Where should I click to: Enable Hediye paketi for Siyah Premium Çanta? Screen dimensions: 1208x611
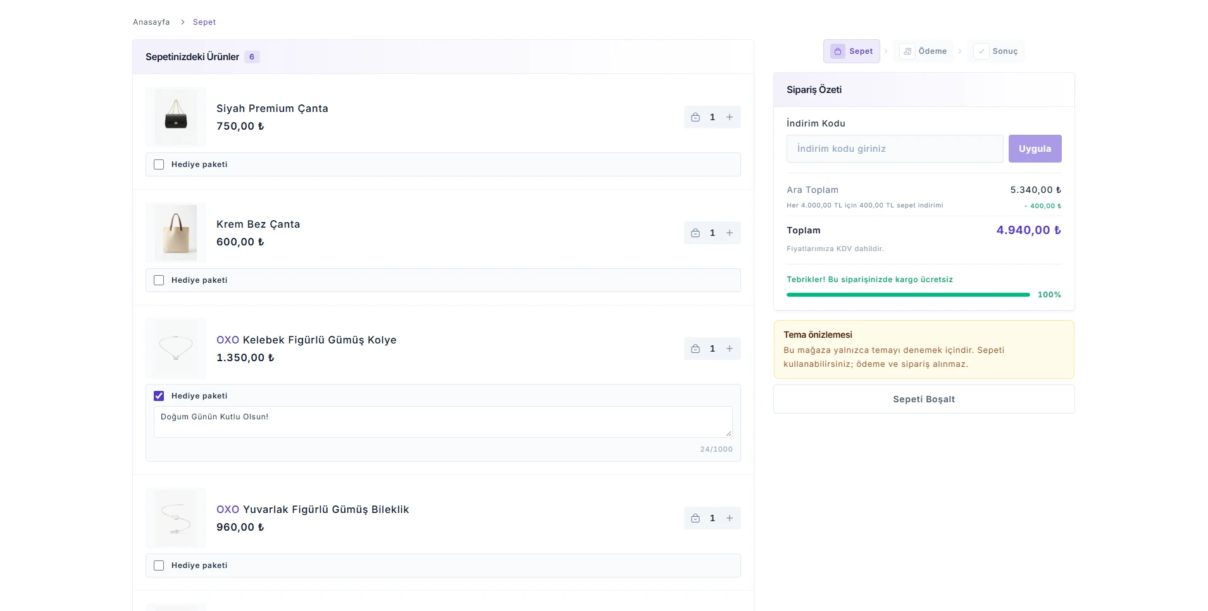159,164
